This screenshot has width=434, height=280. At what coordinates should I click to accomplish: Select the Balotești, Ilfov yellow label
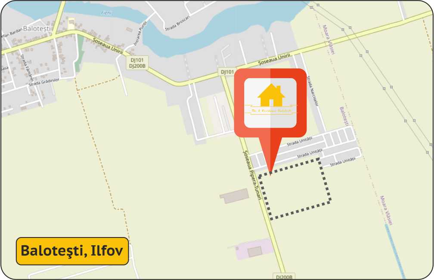coord(72,251)
